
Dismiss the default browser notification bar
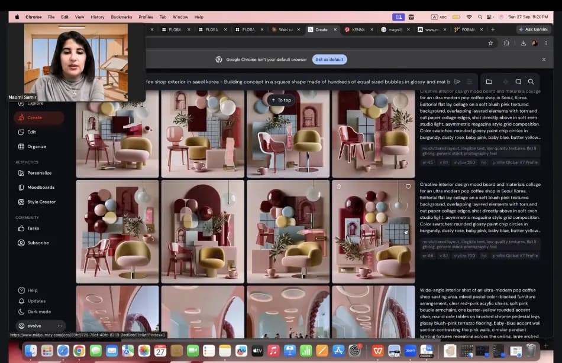pos(544,60)
